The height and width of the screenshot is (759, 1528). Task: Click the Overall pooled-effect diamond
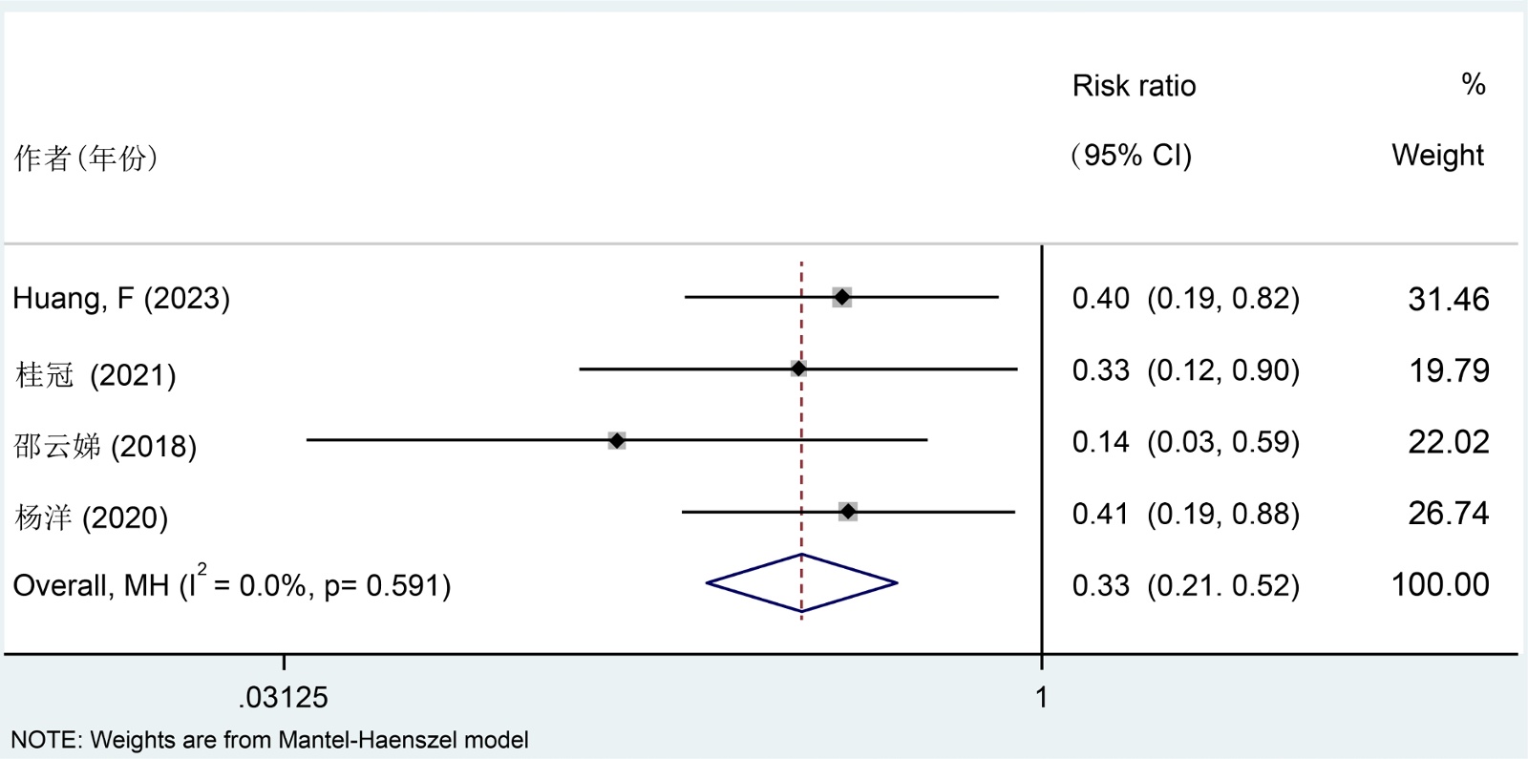[x=801, y=582]
